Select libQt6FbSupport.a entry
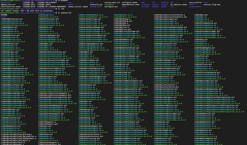This screenshot has height=145, width=247. pyautogui.click(x=47, y=122)
